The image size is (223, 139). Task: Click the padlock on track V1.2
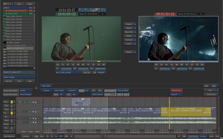[x=36, y=102]
